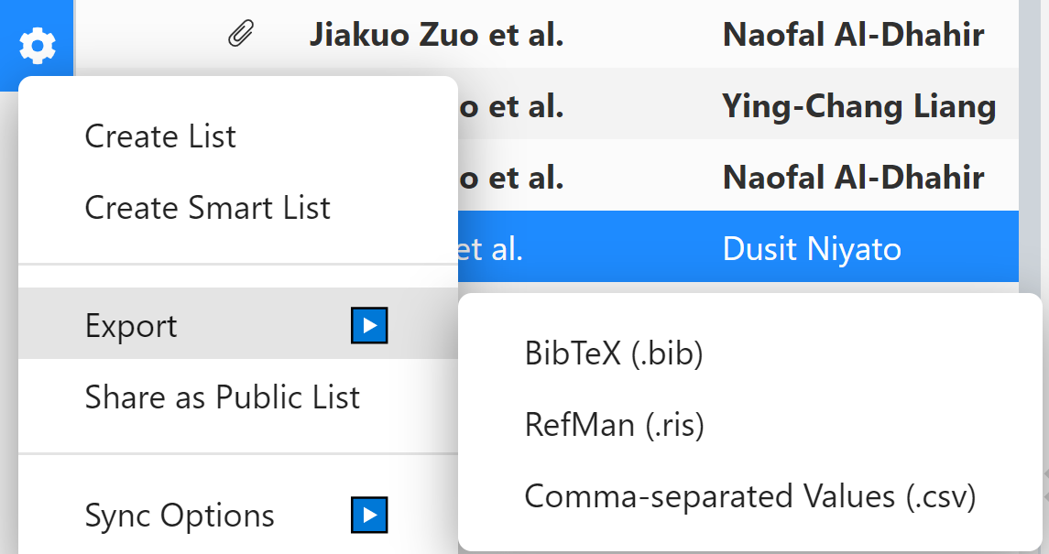Image resolution: width=1049 pixels, height=554 pixels.
Task: Expand the Sync Options submenu arrow
Action: (x=370, y=515)
